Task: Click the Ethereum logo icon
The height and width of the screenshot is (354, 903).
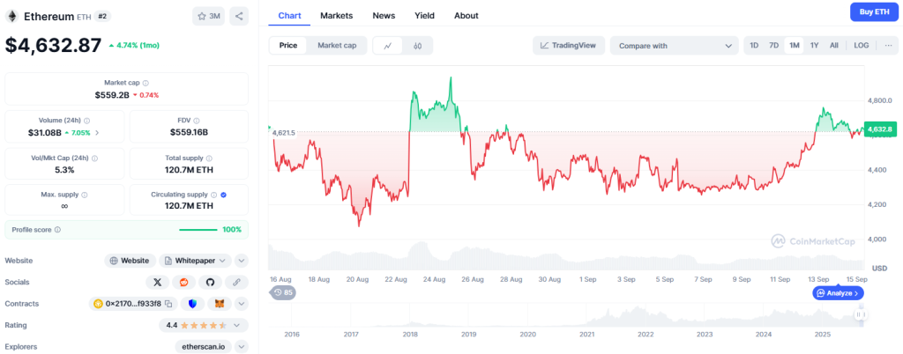Action: (11, 16)
